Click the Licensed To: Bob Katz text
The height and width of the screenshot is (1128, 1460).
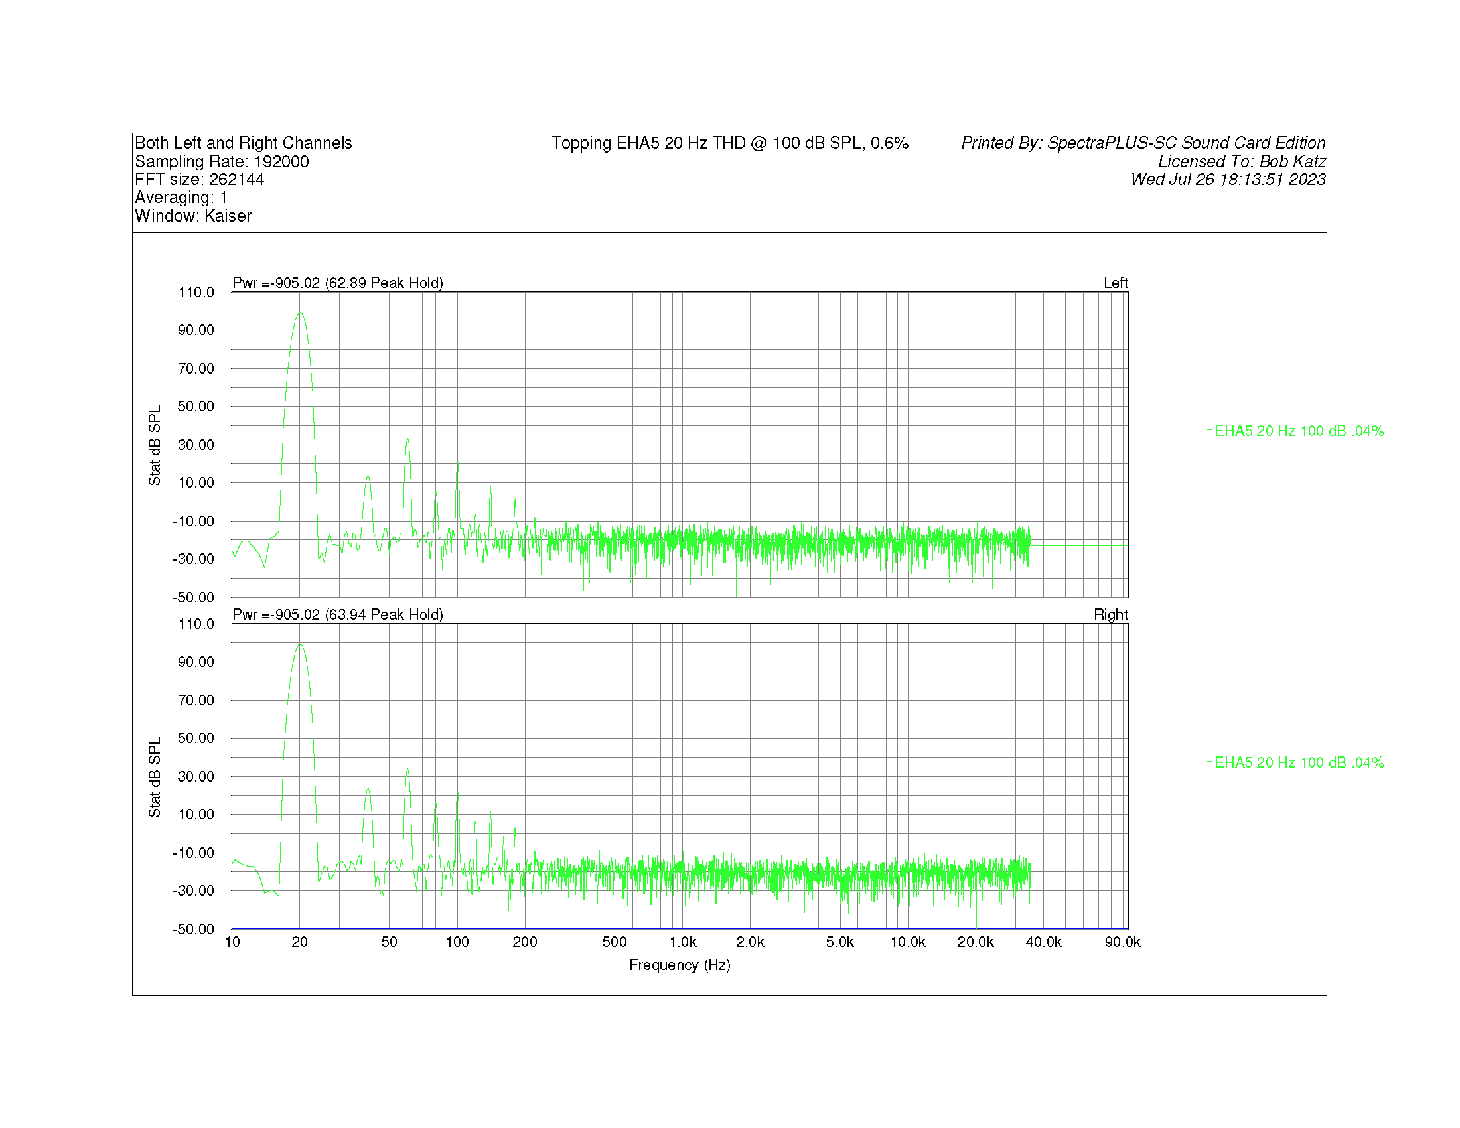1242,162
